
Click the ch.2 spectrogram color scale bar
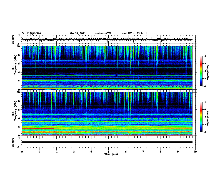[x=201, y=117]
